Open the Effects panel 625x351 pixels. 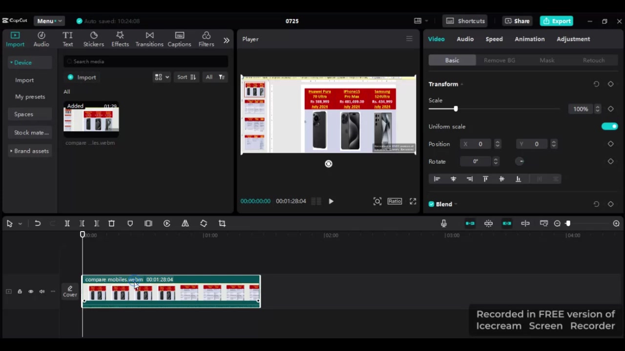click(x=120, y=39)
